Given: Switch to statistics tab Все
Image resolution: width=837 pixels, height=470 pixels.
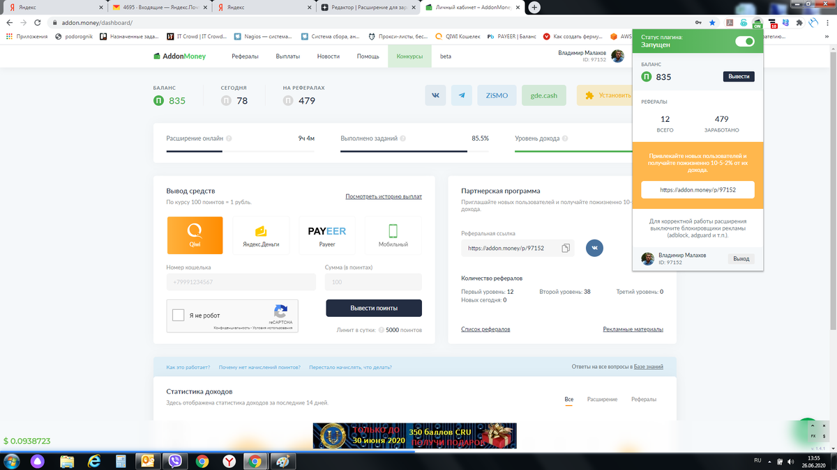Looking at the screenshot, I should click(x=569, y=400).
